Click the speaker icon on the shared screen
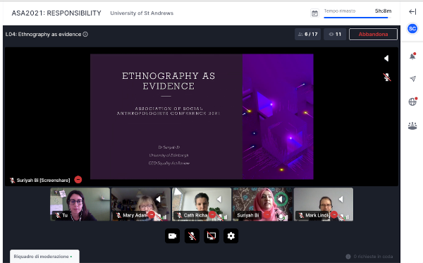 (386, 59)
